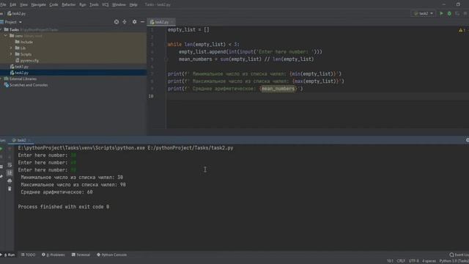This screenshot has width=469, height=264.
Task: Expand the Lib folder
Action: tap(12, 48)
